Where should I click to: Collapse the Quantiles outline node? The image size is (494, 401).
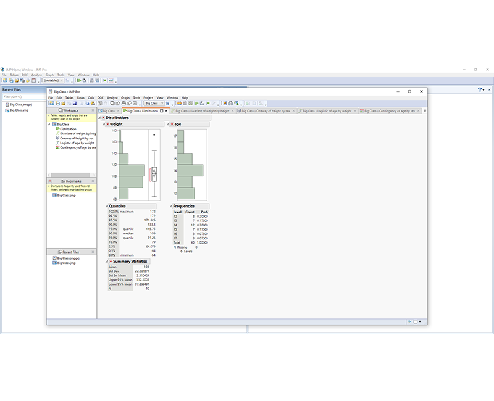pos(107,205)
